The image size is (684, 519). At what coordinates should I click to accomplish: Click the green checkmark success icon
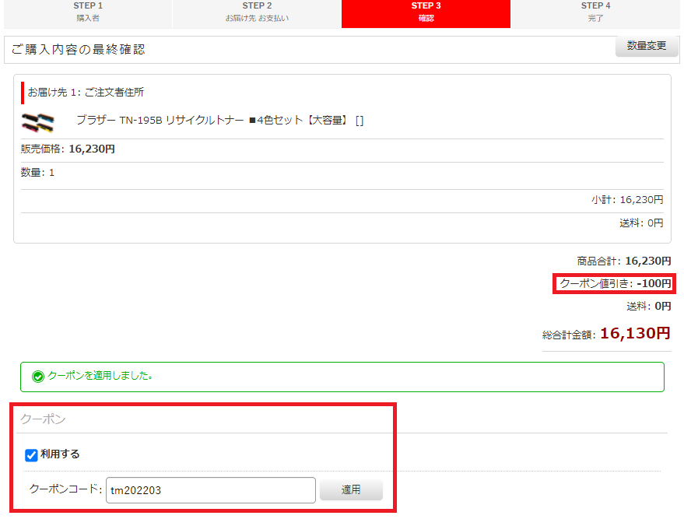pyautogui.click(x=38, y=377)
